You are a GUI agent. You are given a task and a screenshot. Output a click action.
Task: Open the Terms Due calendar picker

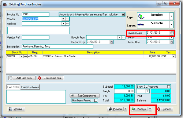(x=171, y=42)
